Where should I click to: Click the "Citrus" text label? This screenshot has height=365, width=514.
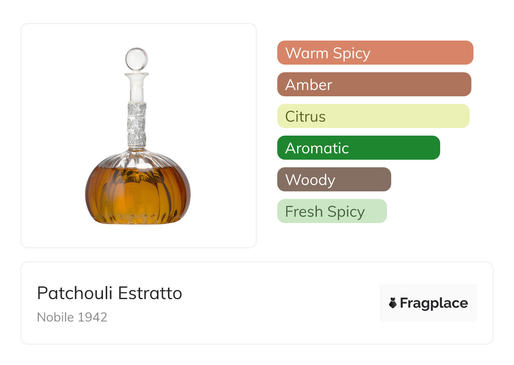[306, 117]
